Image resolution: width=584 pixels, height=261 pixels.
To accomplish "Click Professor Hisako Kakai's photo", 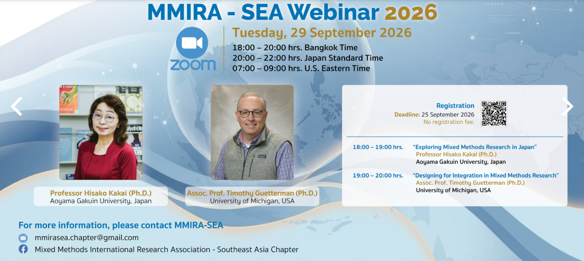I will [x=101, y=132].
